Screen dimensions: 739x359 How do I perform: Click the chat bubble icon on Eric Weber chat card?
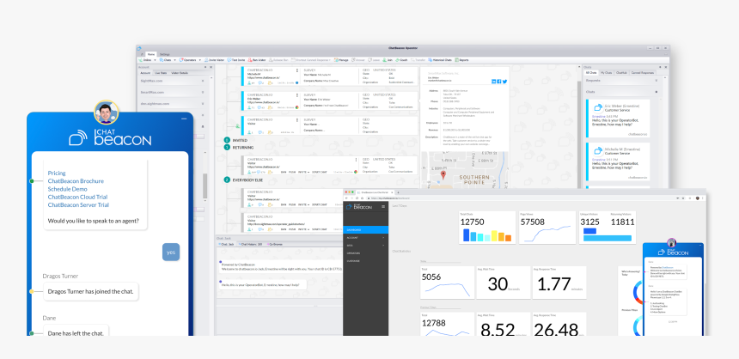click(x=599, y=107)
